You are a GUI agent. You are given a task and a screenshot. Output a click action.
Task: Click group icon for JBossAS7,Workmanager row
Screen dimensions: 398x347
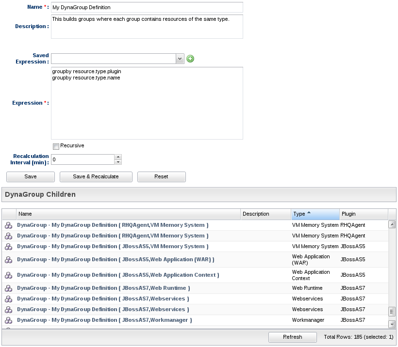click(x=9, y=320)
